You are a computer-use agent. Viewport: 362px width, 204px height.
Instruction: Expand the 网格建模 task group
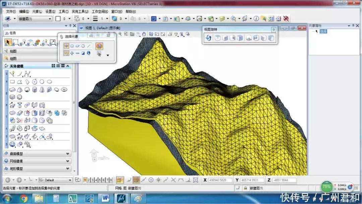[x=68, y=161]
